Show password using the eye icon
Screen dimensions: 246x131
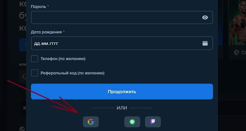pyautogui.click(x=205, y=17)
